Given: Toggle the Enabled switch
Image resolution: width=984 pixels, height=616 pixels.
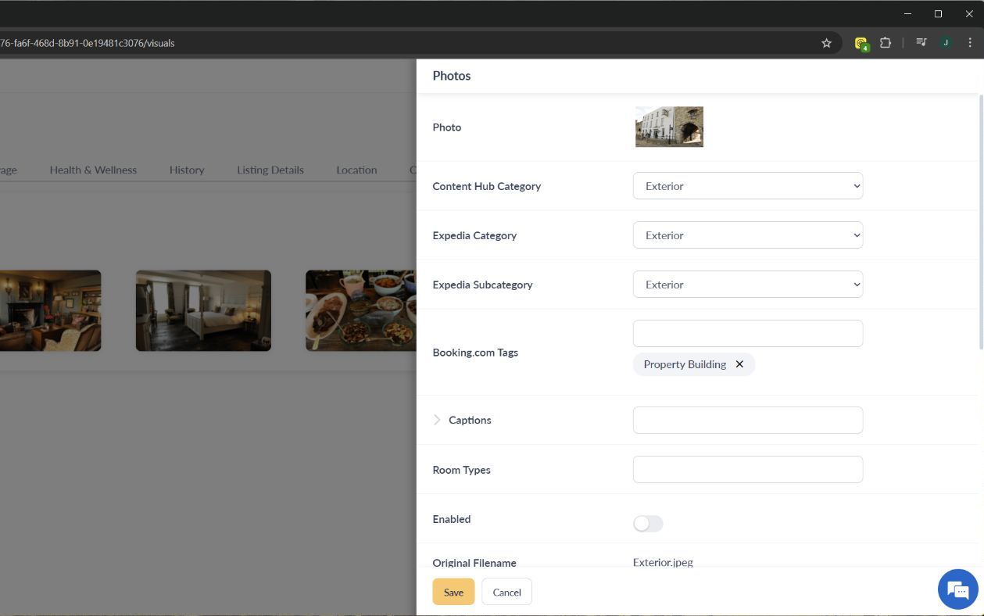Looking at the screenshot, I should 648,524.
